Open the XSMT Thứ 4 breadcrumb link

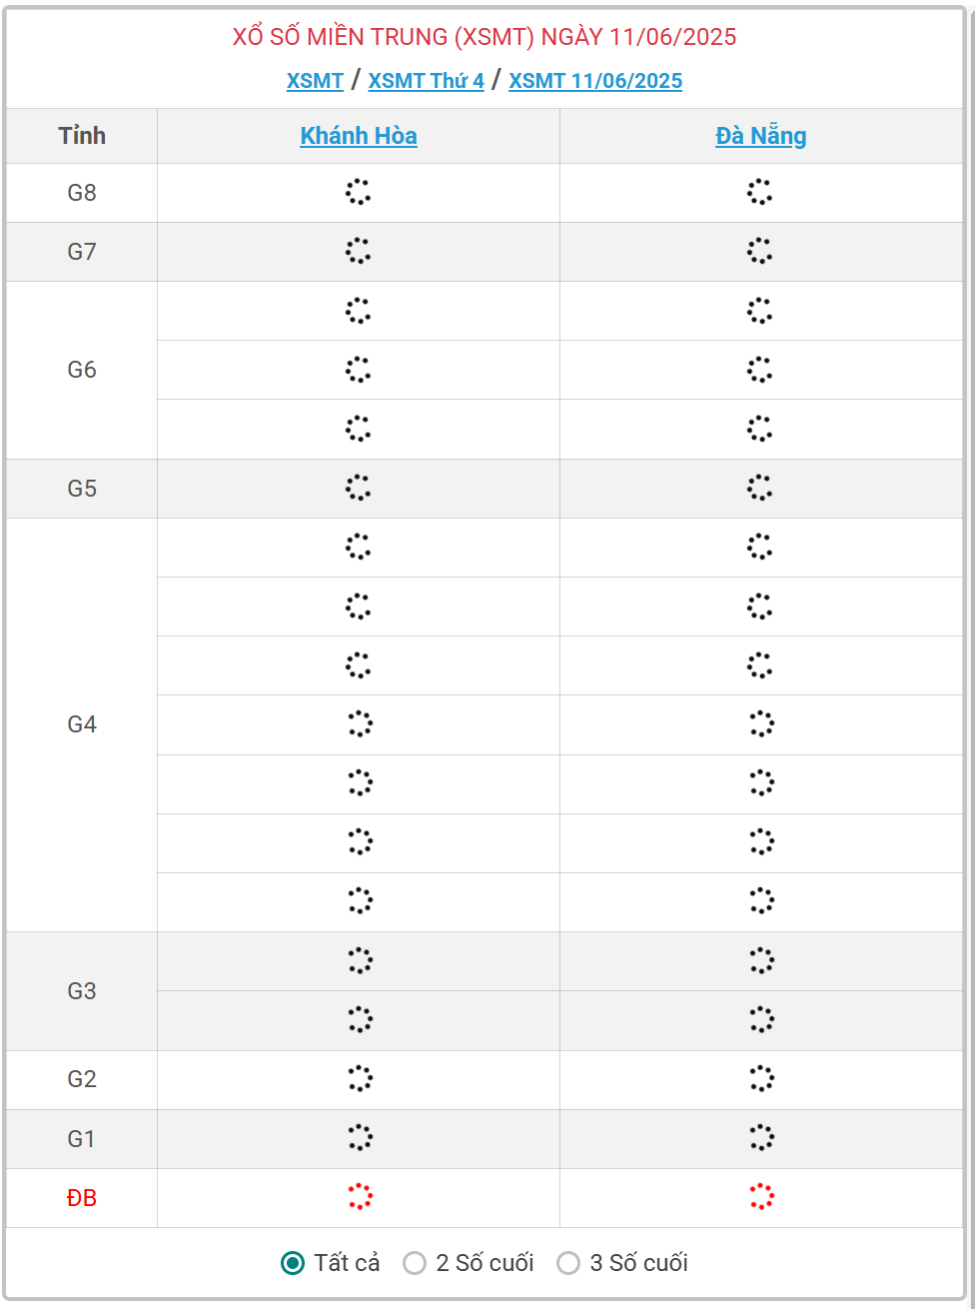tap(426, 81)
